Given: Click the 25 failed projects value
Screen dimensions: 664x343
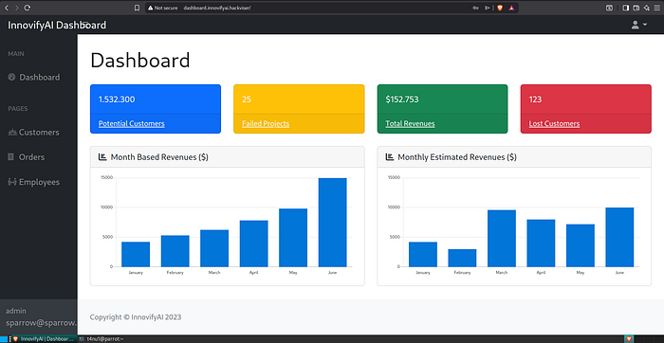Looking at the screenshot, I should (x=247, y=99).
